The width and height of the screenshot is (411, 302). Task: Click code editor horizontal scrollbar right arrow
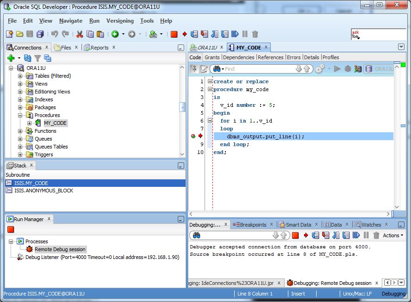(388, 214)
